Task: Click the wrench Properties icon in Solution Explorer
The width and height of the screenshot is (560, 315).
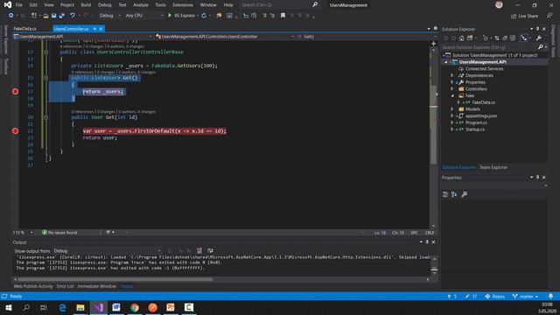Action: coord(539,38)
